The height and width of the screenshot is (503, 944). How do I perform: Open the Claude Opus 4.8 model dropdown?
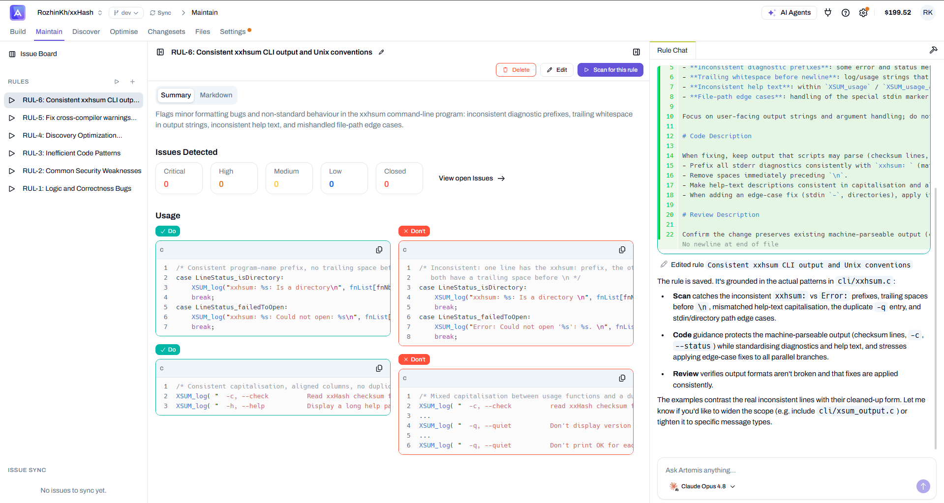pyautogui.click(x=702, y=486)
